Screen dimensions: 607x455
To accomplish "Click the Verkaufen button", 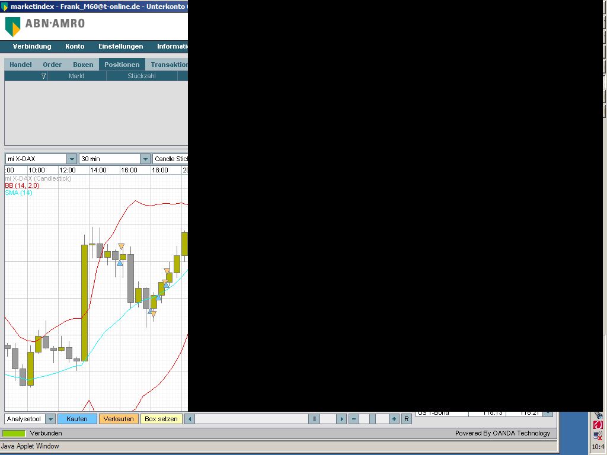I will click(119, 419).
